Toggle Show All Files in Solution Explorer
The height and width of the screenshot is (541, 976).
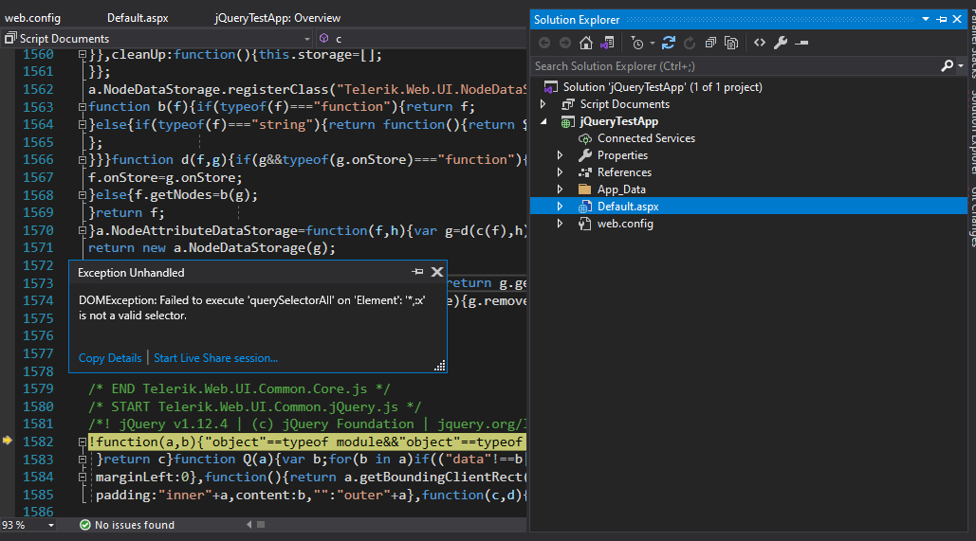coord(731,43)
